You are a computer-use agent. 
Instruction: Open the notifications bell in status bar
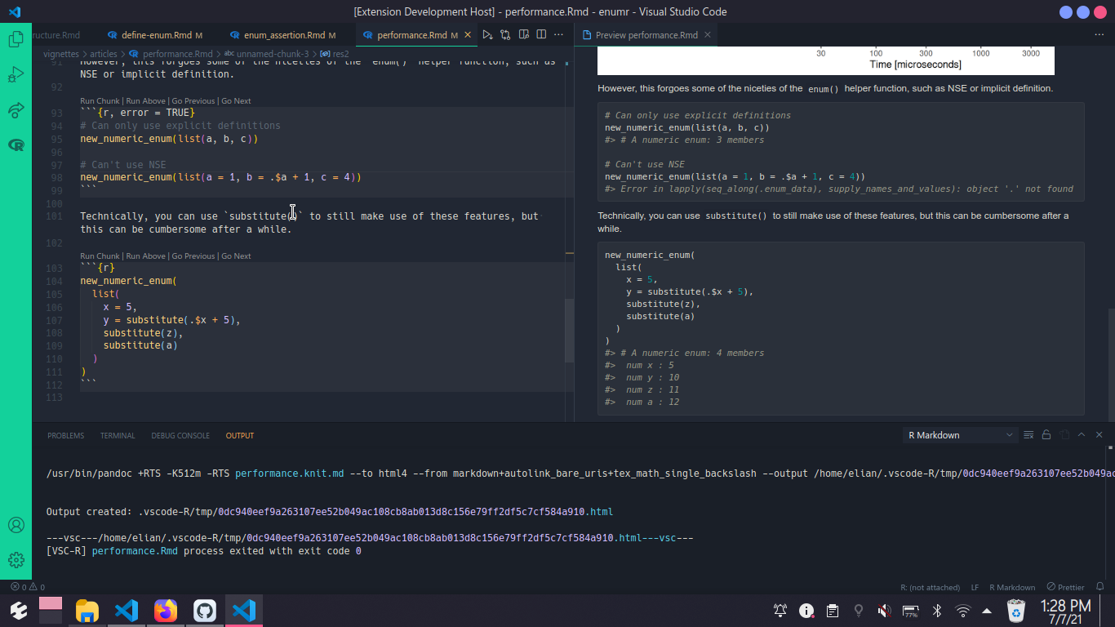click(x=1099, y=587)
